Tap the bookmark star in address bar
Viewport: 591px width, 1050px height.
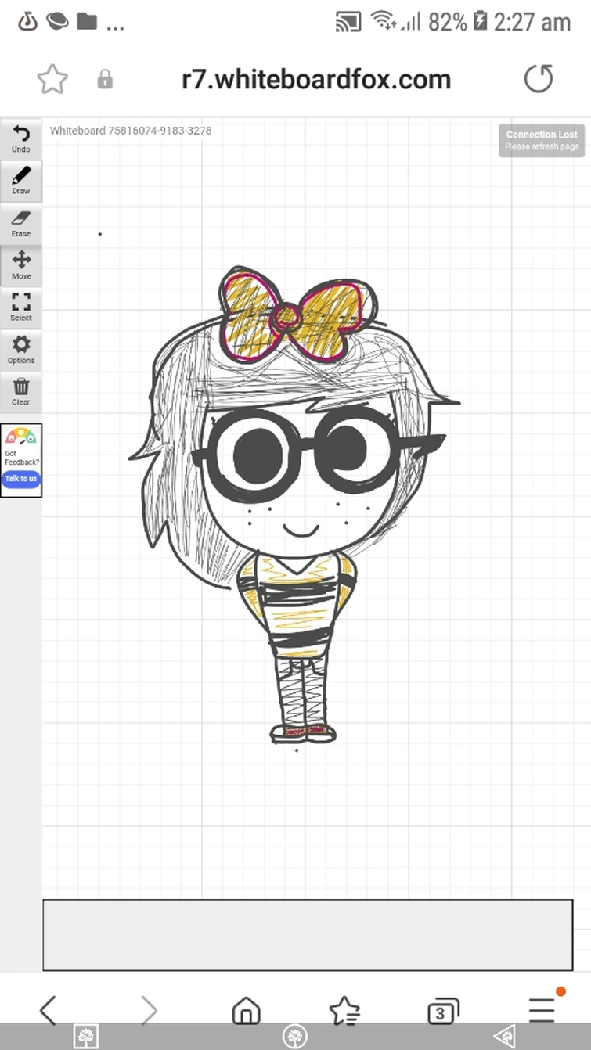click(52, 79)
